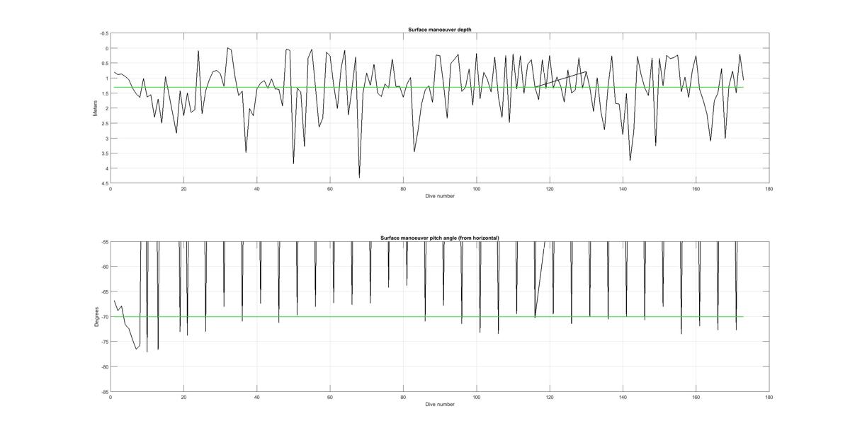850x440 pixels.
Task: Click the "-65" tick on the pitch axis
Action: [x=105, y=291]
